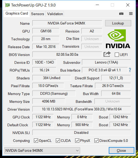Click the NVIDIA logo image

[x=118, y=39]
